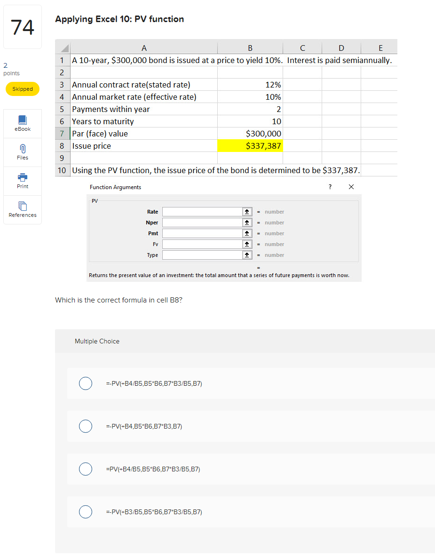Select the answer =-PV(+B4,B5*B6,B7*B3,B7)
The image size is (435, 557).
point(86,426)
